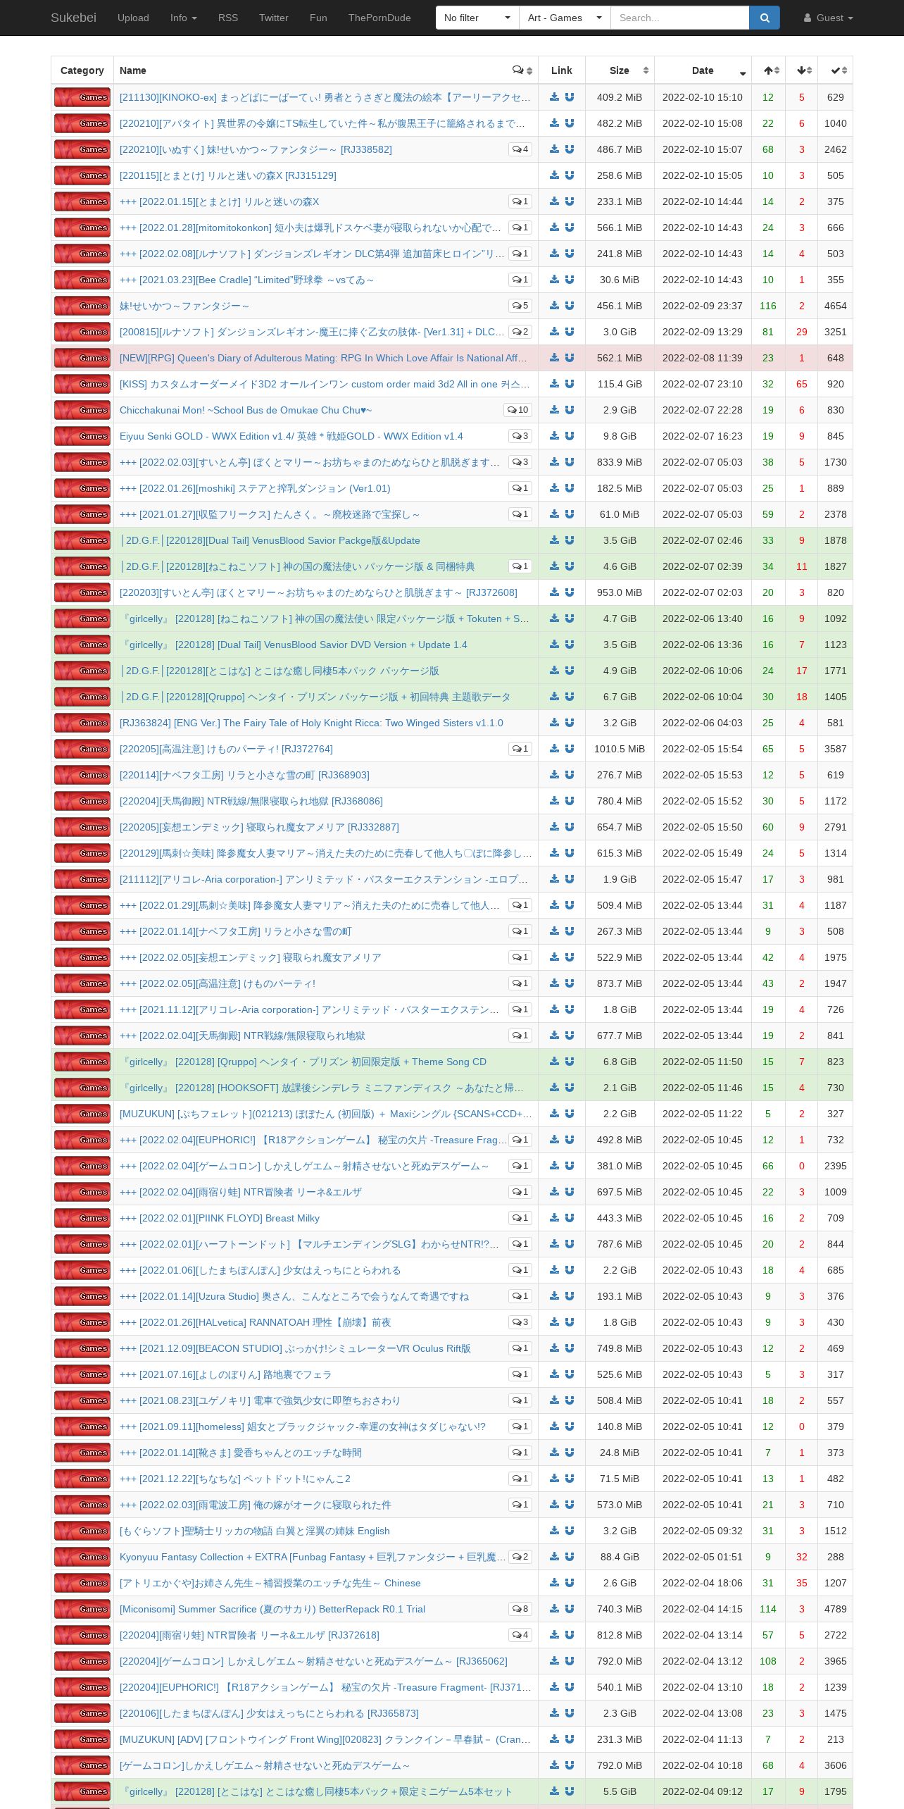Viewport: 904px width, 1809px height.
Task: Sort by leechers down-arrow column
Action: coord(802,70)
